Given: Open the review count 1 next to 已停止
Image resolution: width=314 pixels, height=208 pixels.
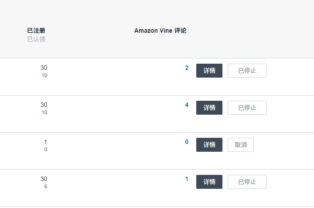Looking at the screenshot, I should (x=187, y=179).
